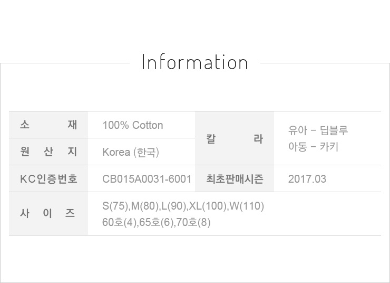Select the 2017.03 season value
Viewport: 390px width, 283px height.
(307, 179)
